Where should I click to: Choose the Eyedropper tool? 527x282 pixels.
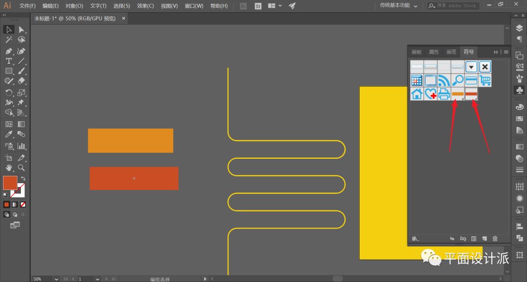[9, 134]
